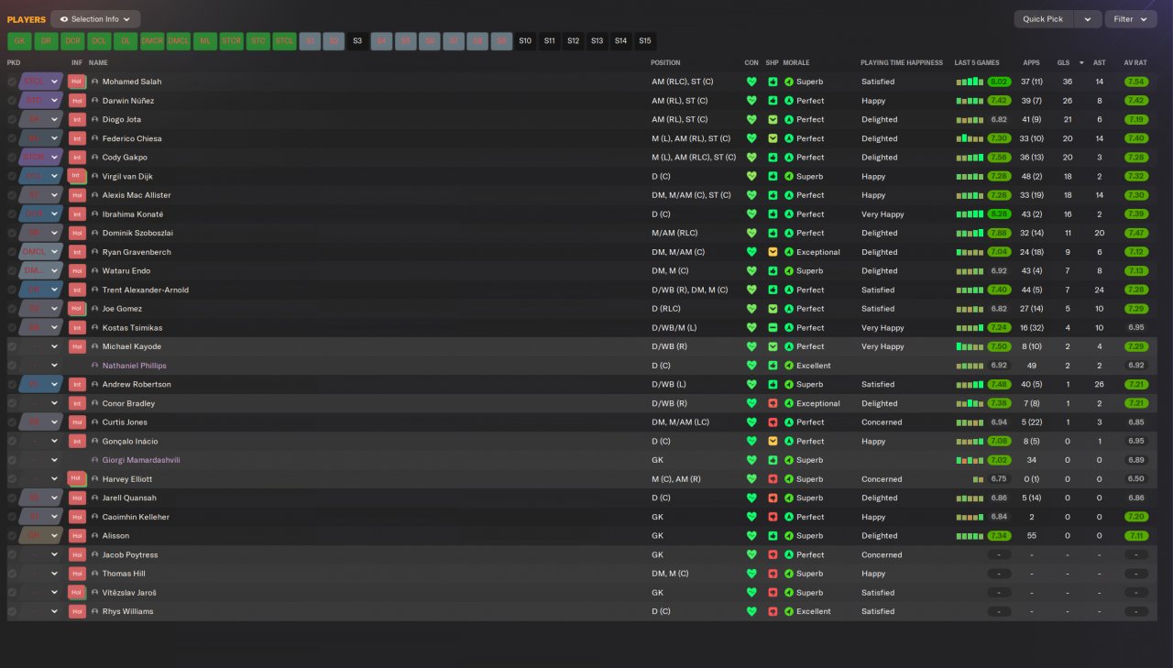Click Ibrahima Konaté's morale icon

(x=789, y=214)
